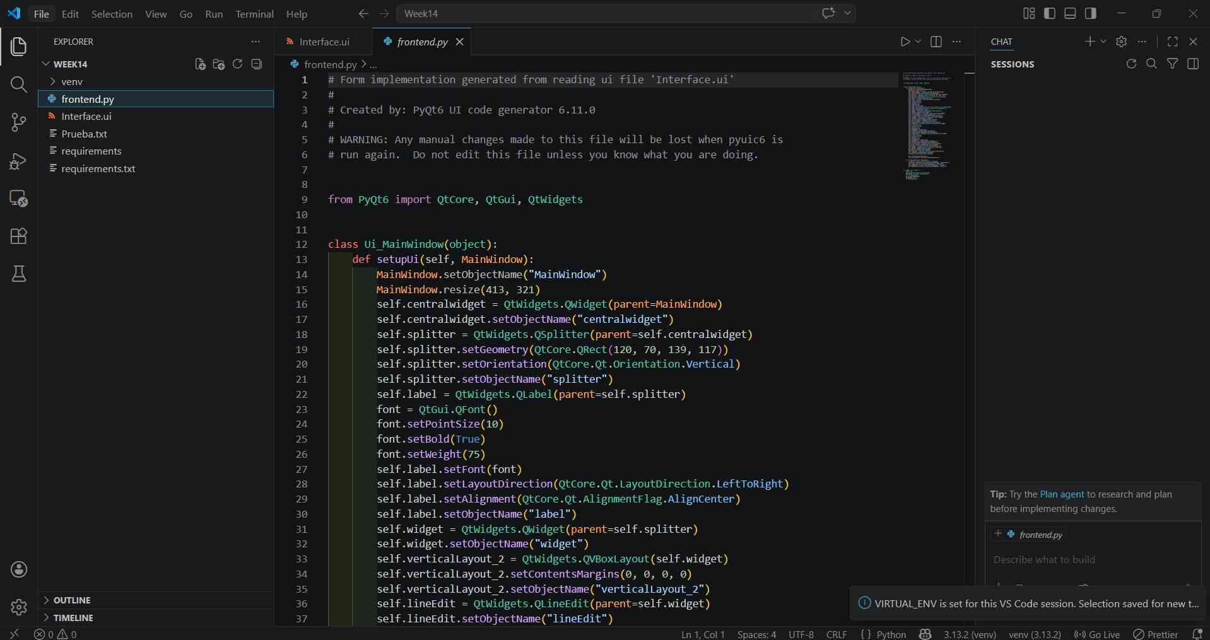The width and height of the screenshot is (1210, 640).
Task: Open dropdown next to title bar chat icon
Action: tap(848, 13)
